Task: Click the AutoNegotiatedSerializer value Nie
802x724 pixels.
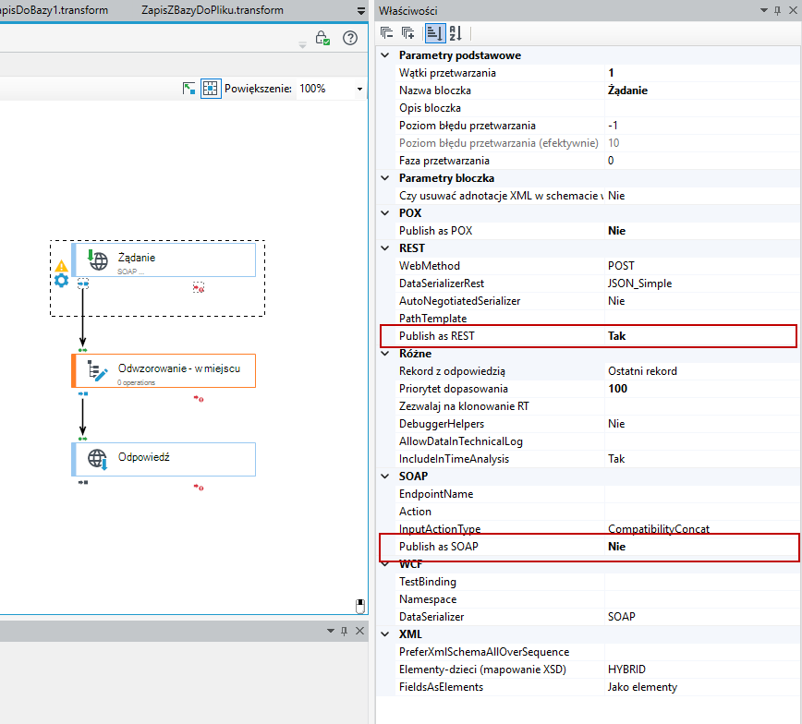Action: [616, 301]
